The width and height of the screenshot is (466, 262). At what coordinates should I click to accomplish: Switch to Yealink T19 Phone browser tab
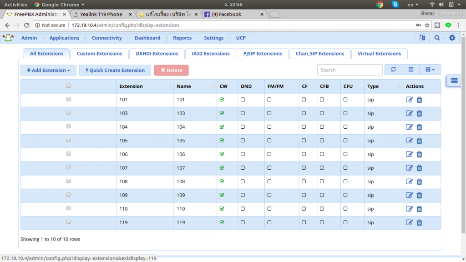tap(101, 14)
